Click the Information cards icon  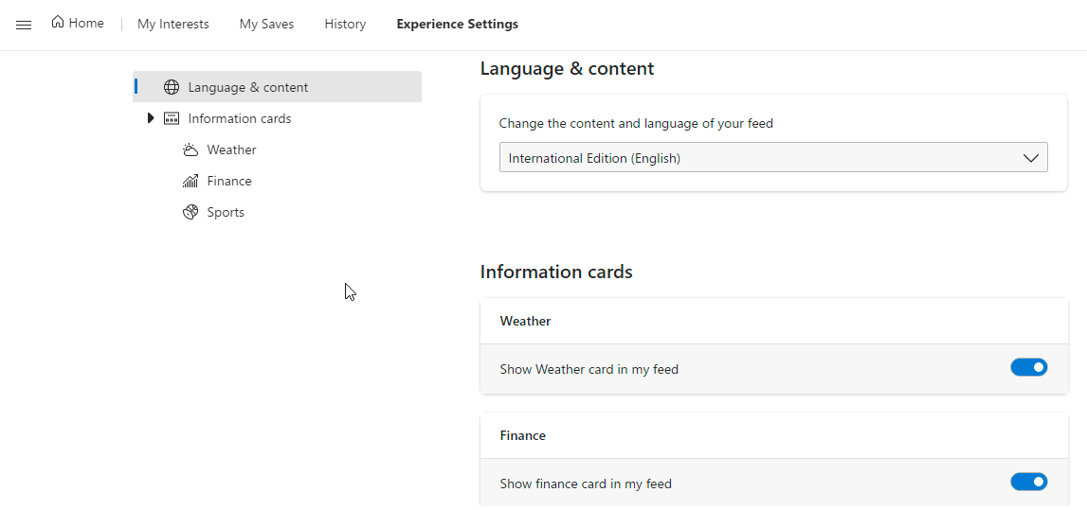[172, 118]
